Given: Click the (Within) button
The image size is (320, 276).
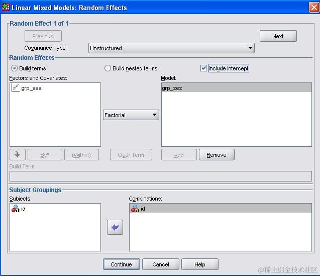Looking at the screenshot, I should [81, 155].
